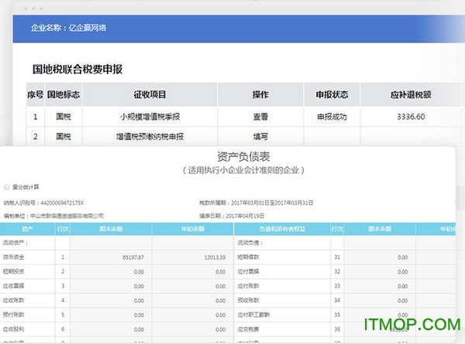
Task: Click the 应收票据 年初余额 field
Action: click(x=192, y=285)
